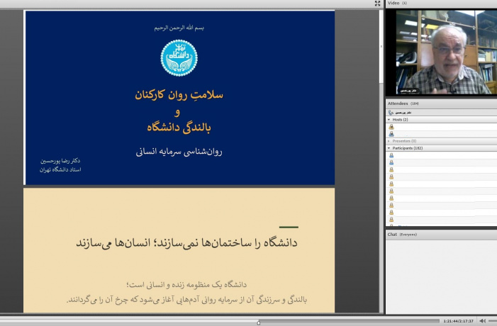Select the blue host avatar under Hosts

click(391, 134)
